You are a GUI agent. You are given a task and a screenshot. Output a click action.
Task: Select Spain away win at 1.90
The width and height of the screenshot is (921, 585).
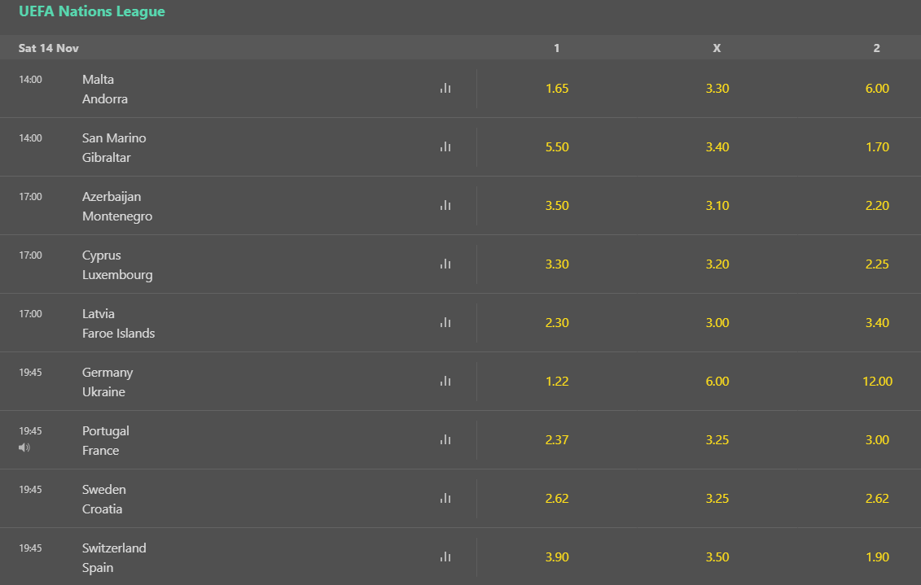pyautogui.click(x=877, y=557)
